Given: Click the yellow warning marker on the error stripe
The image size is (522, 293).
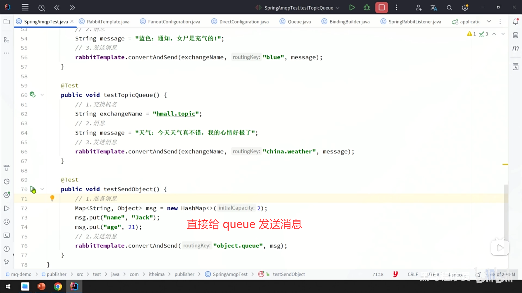Looking at the screenshot, I should pos(505,164).
